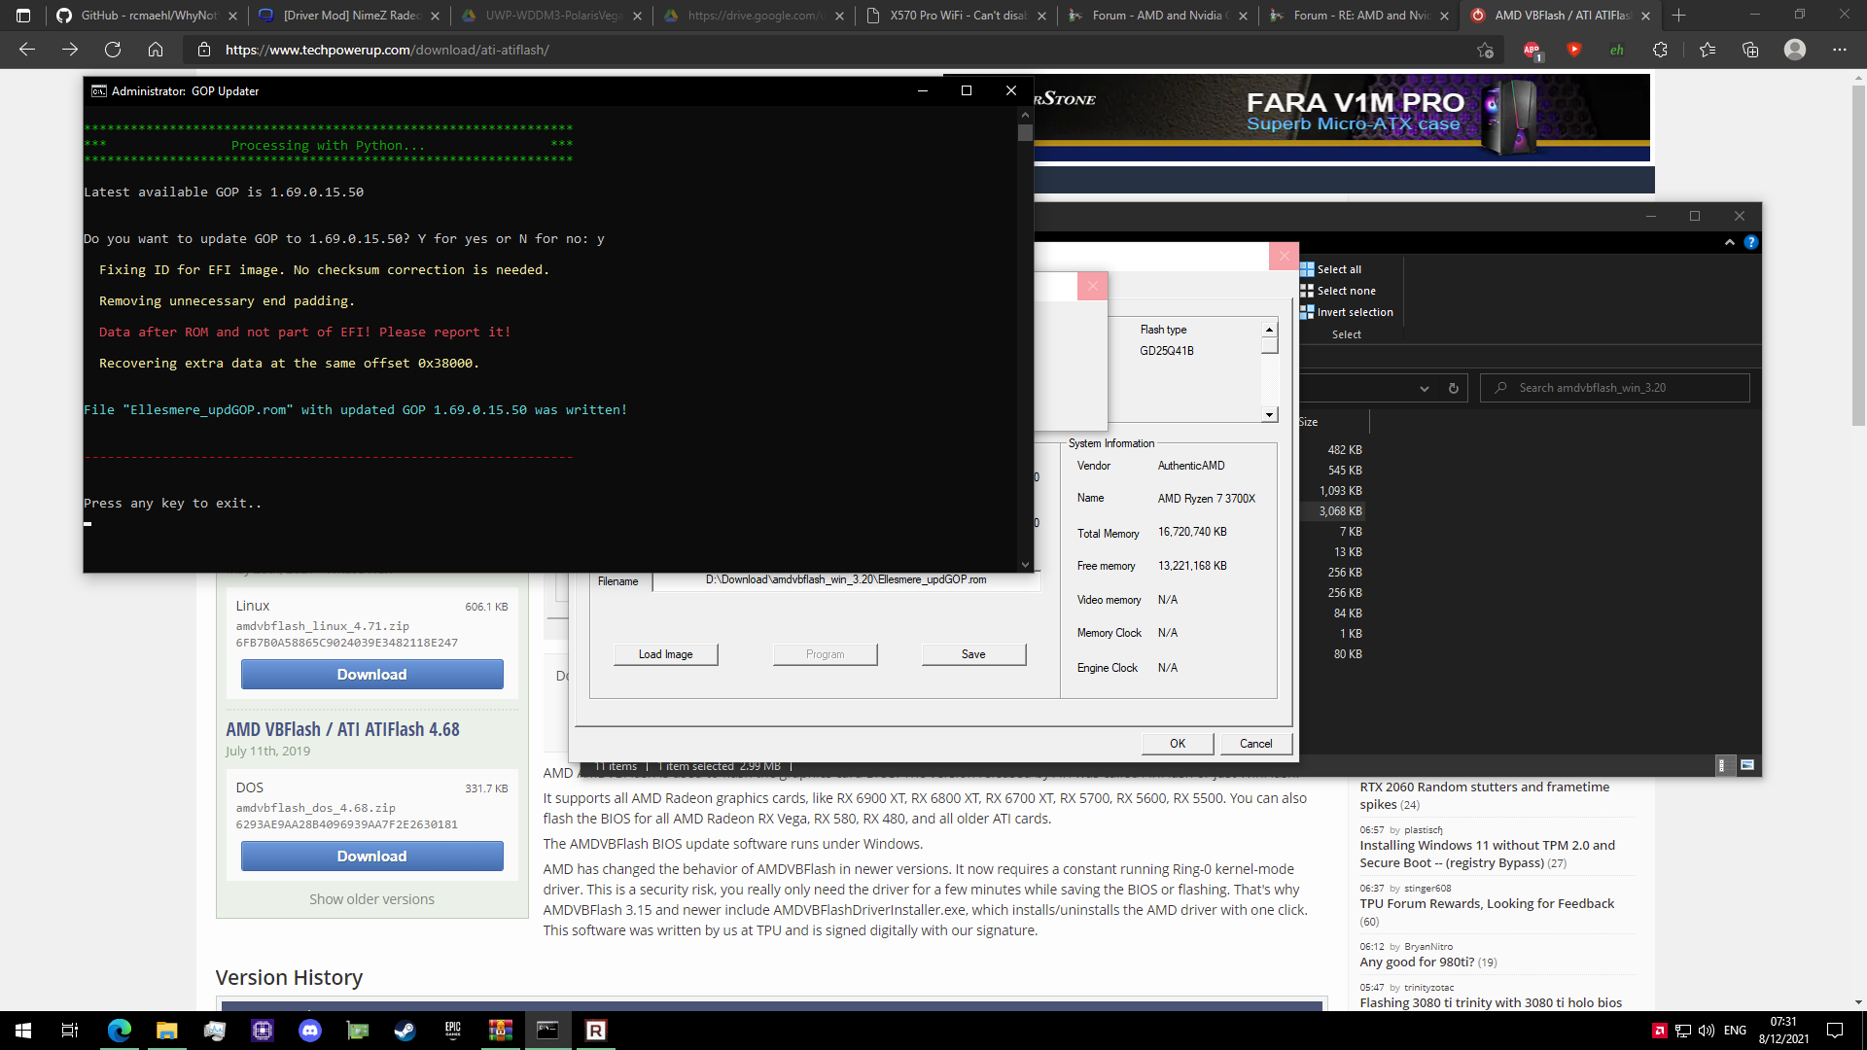Open the Windows 11 without TPM thread
The image size is (1867, 1050).
coord(1488,854)
